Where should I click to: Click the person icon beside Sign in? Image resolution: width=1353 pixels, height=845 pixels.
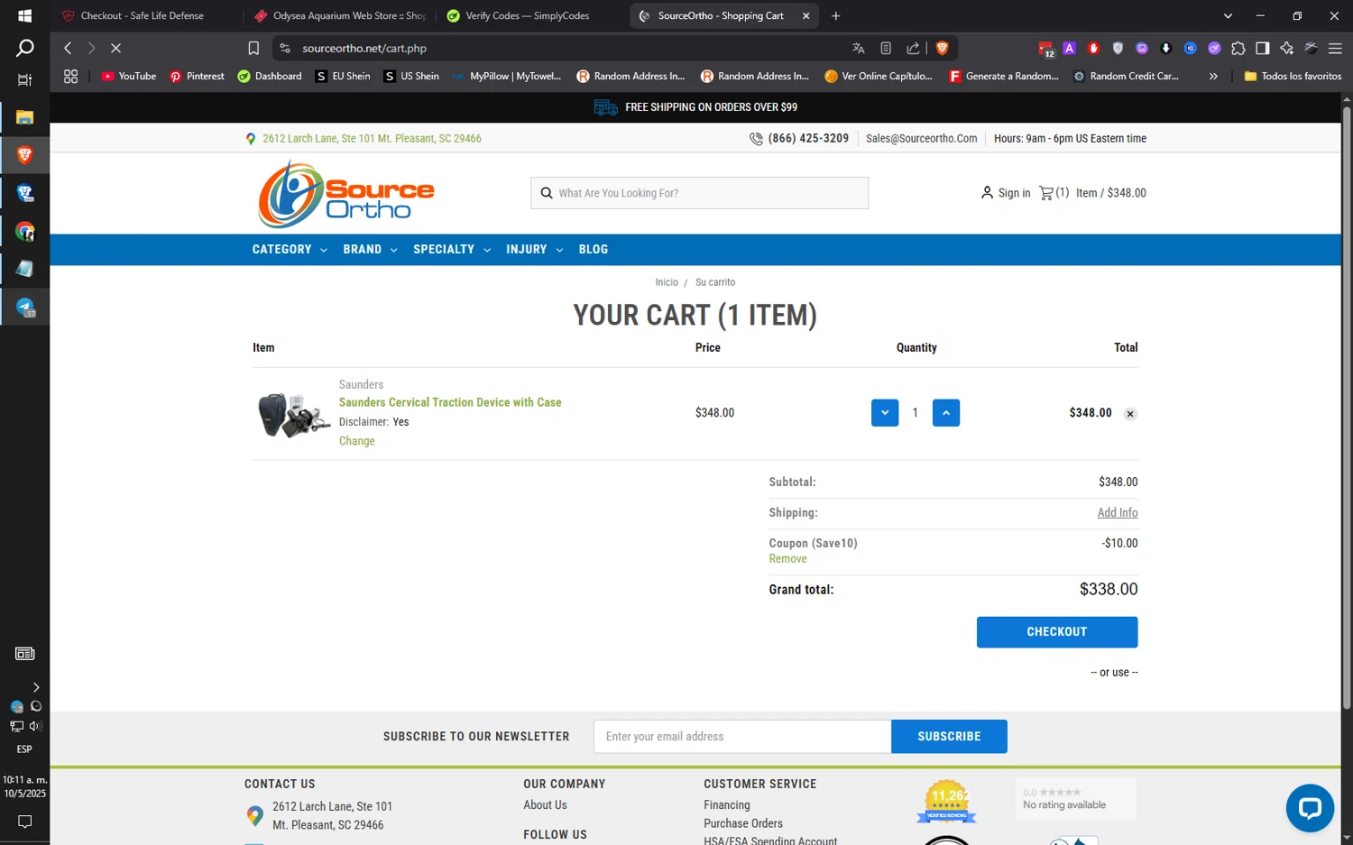(987, 193)
